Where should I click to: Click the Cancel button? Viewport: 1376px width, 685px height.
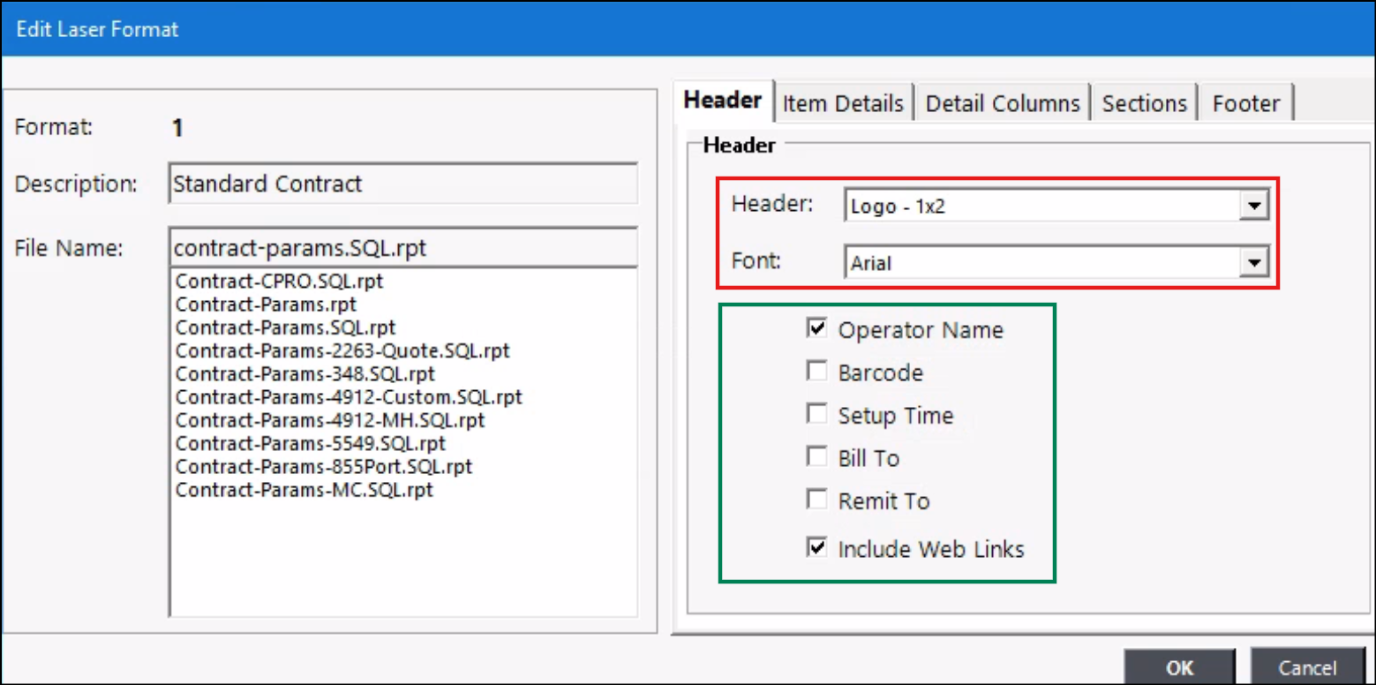pos(1307,667)
